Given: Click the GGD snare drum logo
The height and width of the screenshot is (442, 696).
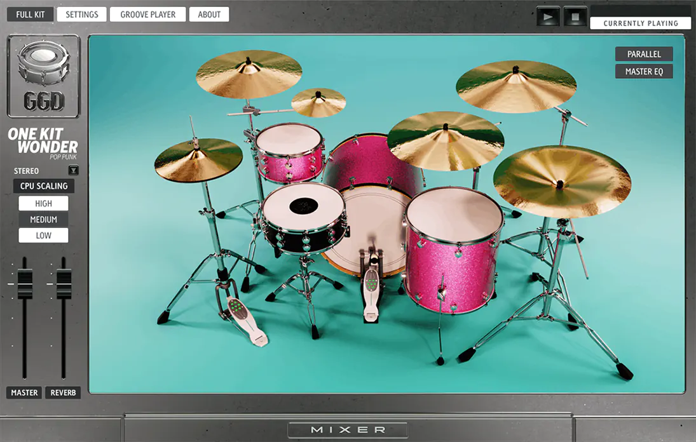Looking at the screenshot, I should (x=43, y=75).
